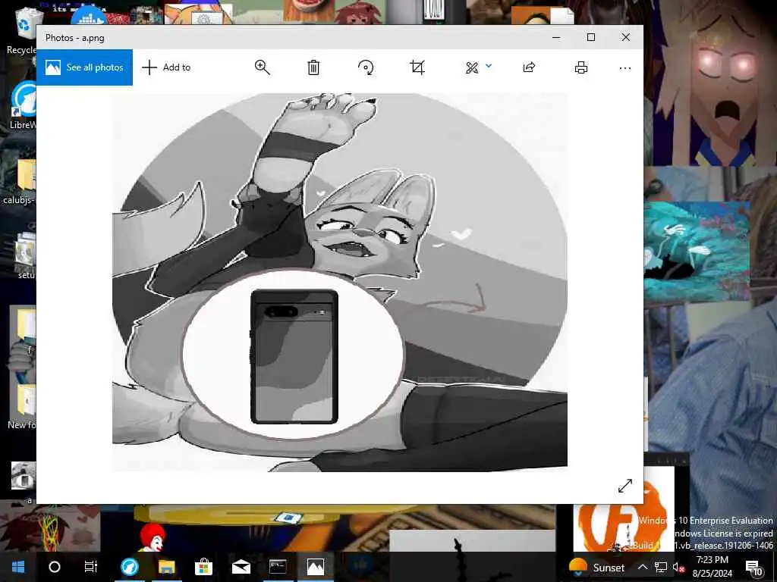Maximize the Photos window
Image resolution: width=777 pixels, height=582 pixels.
[590, 37]
